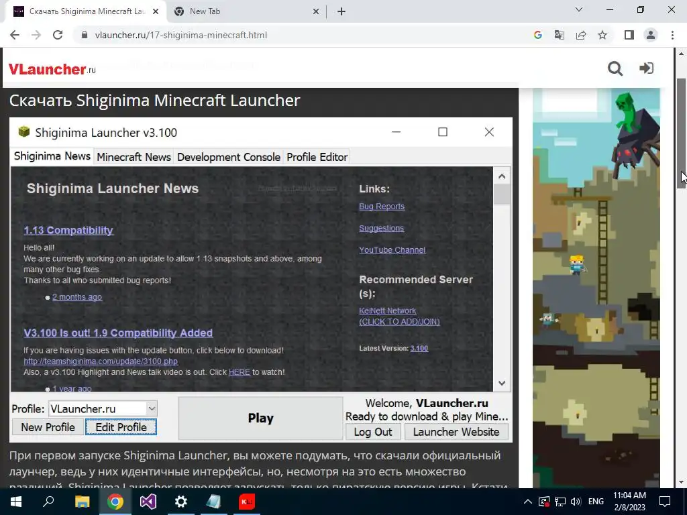Click the Google icon in the address bar
The image size is (687, 515).
537,35
